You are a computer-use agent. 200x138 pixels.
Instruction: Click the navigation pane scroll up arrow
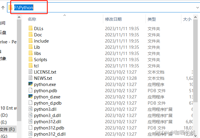tap(19, 17)
